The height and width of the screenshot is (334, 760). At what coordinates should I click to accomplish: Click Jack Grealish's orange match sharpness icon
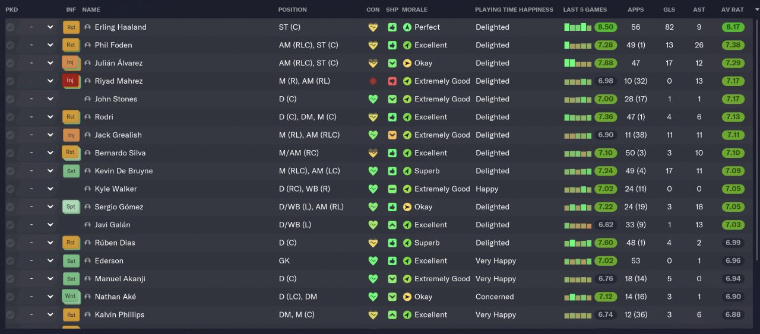point(392,135)
